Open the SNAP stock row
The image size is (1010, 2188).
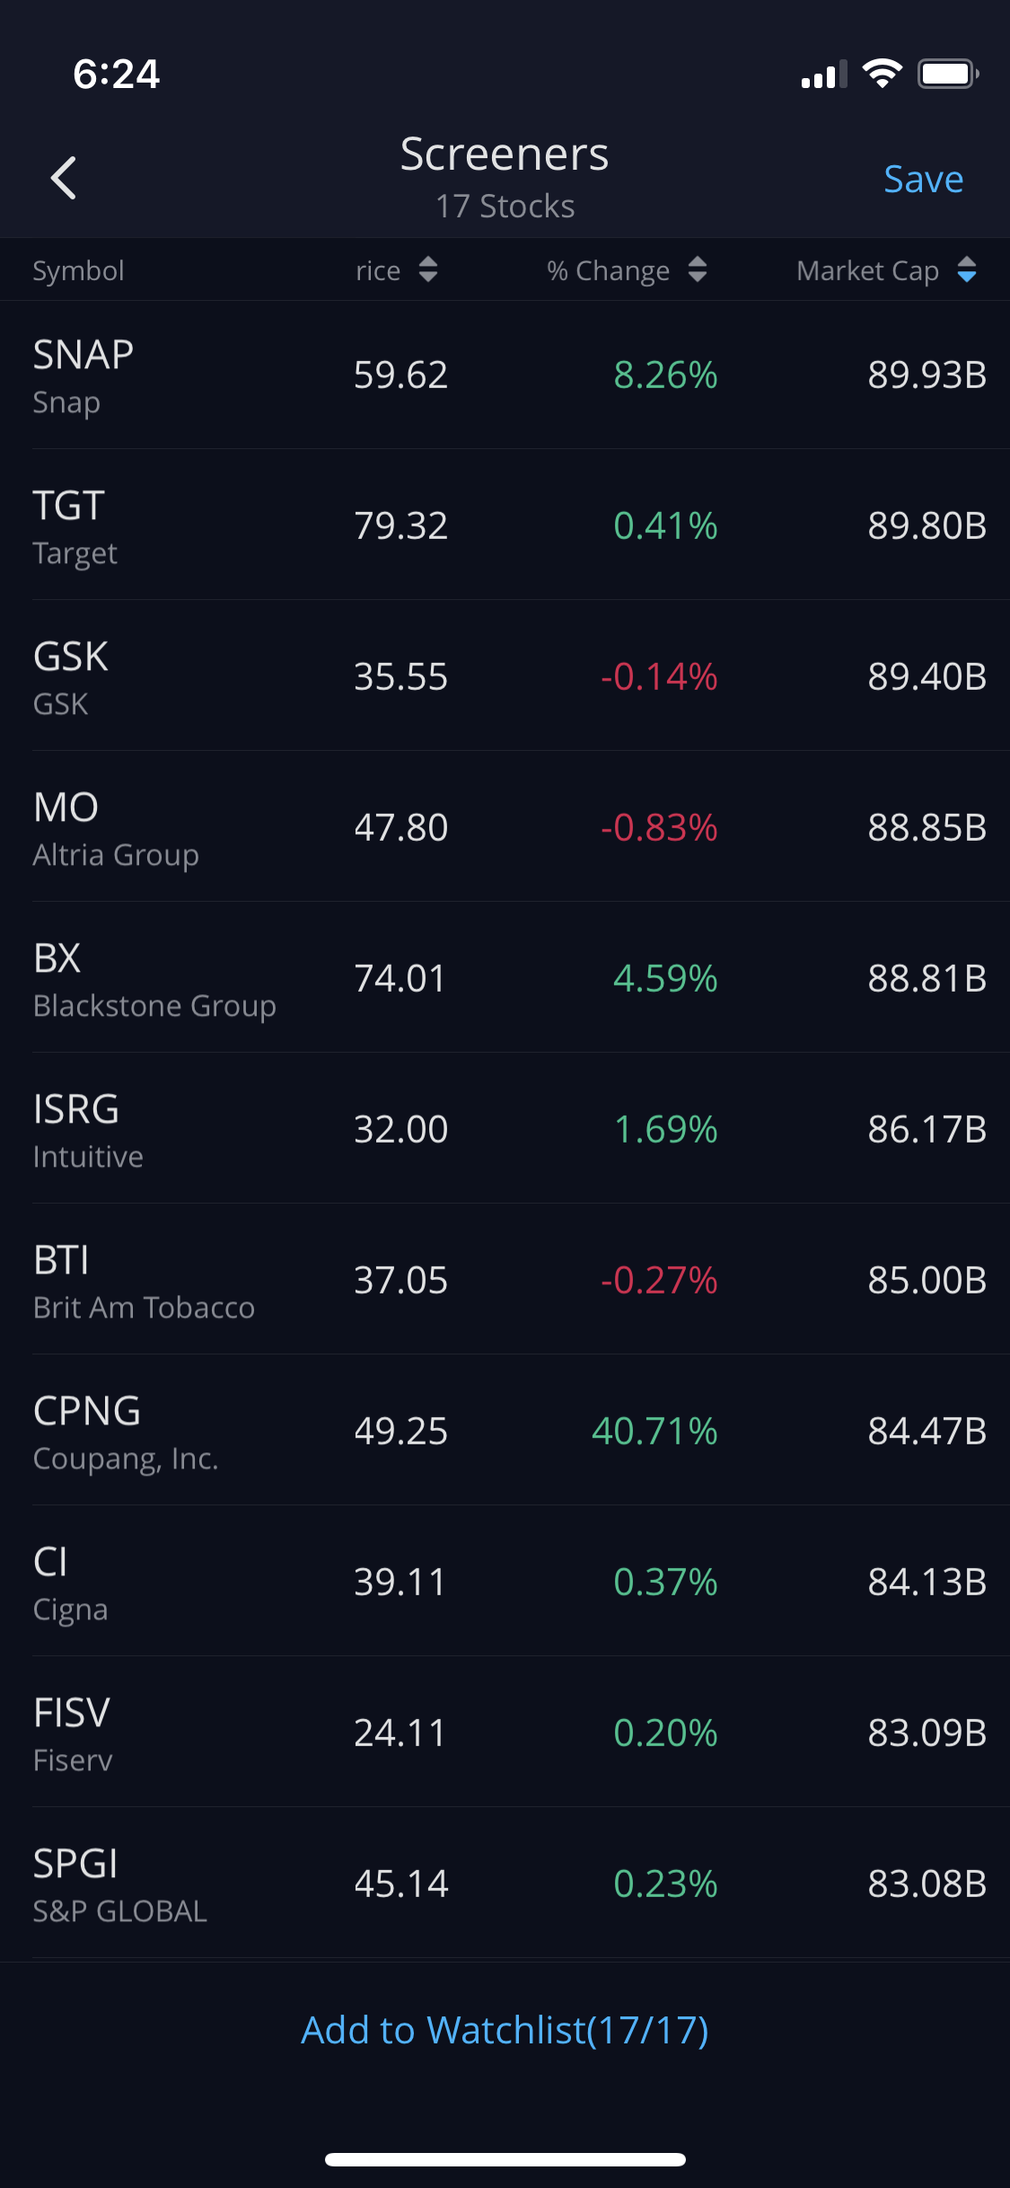tap(505, 375)
